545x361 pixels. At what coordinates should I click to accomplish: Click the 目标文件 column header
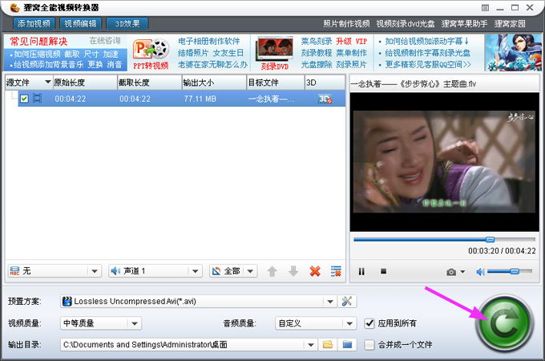coord(275,83)
